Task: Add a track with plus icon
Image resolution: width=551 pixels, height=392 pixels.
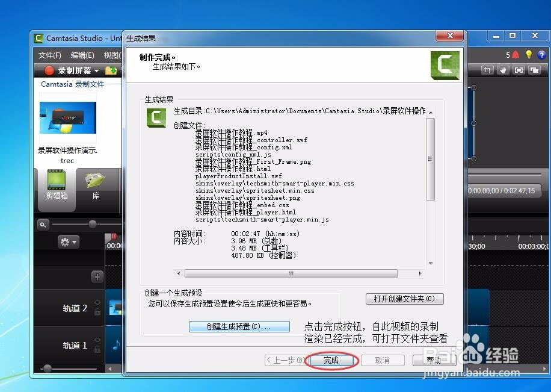Action: tap(97, 277)
